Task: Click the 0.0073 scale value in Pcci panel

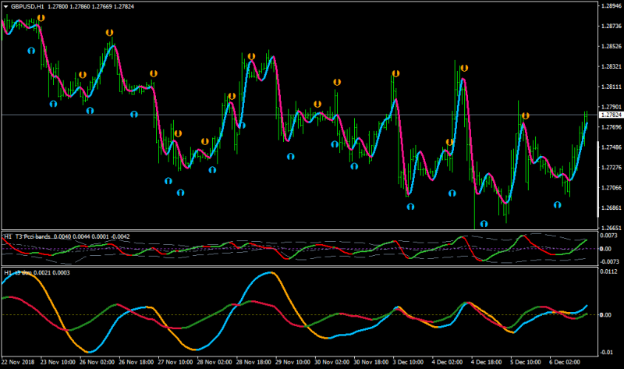Action: [608, 236]
